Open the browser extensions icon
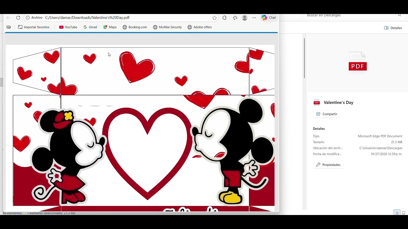Image resolution: width=408 pixels, height=229 pixels. [224, 18]
